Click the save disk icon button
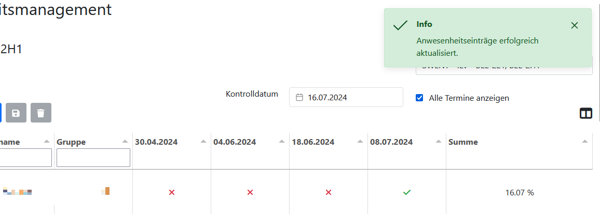 pyautogui.click(x=16, y=113)
